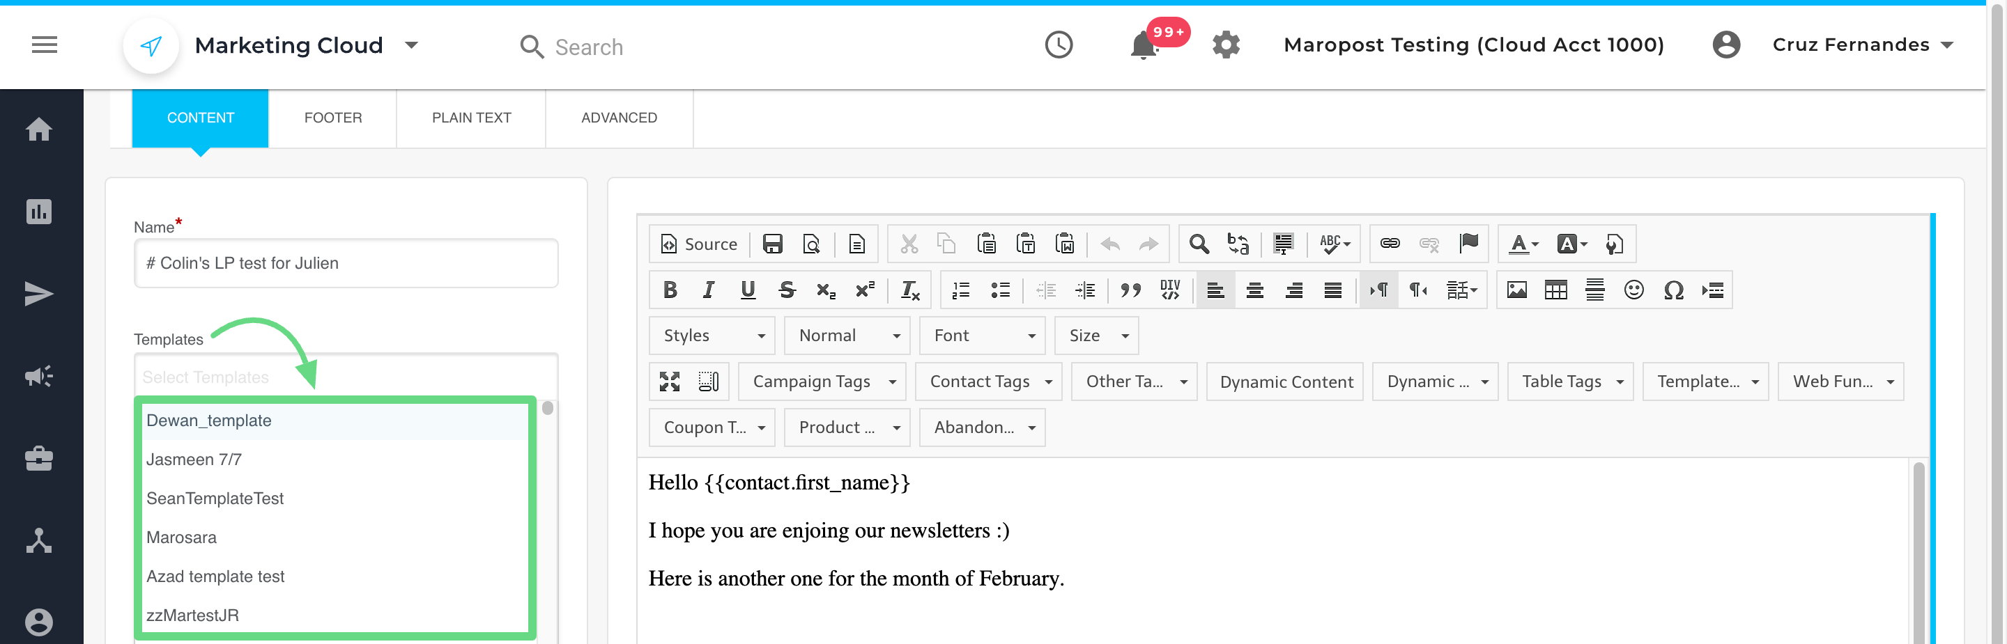Insert a page break
The height and width of the screenshot is (644, 2007).
point(1712,290)
